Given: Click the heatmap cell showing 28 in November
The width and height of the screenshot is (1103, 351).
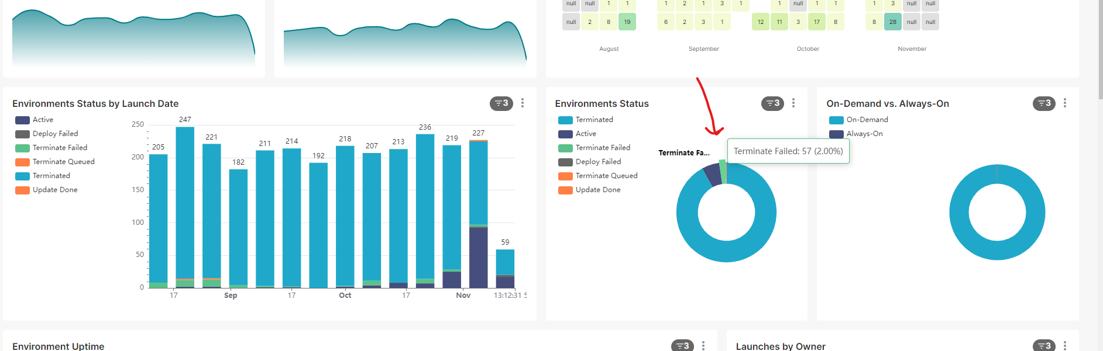Looking at the screenshot, I should pyautogui.click(x=892, y=22).
